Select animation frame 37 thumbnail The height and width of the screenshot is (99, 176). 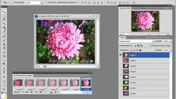pyautogui.click(x=18, y=83)
